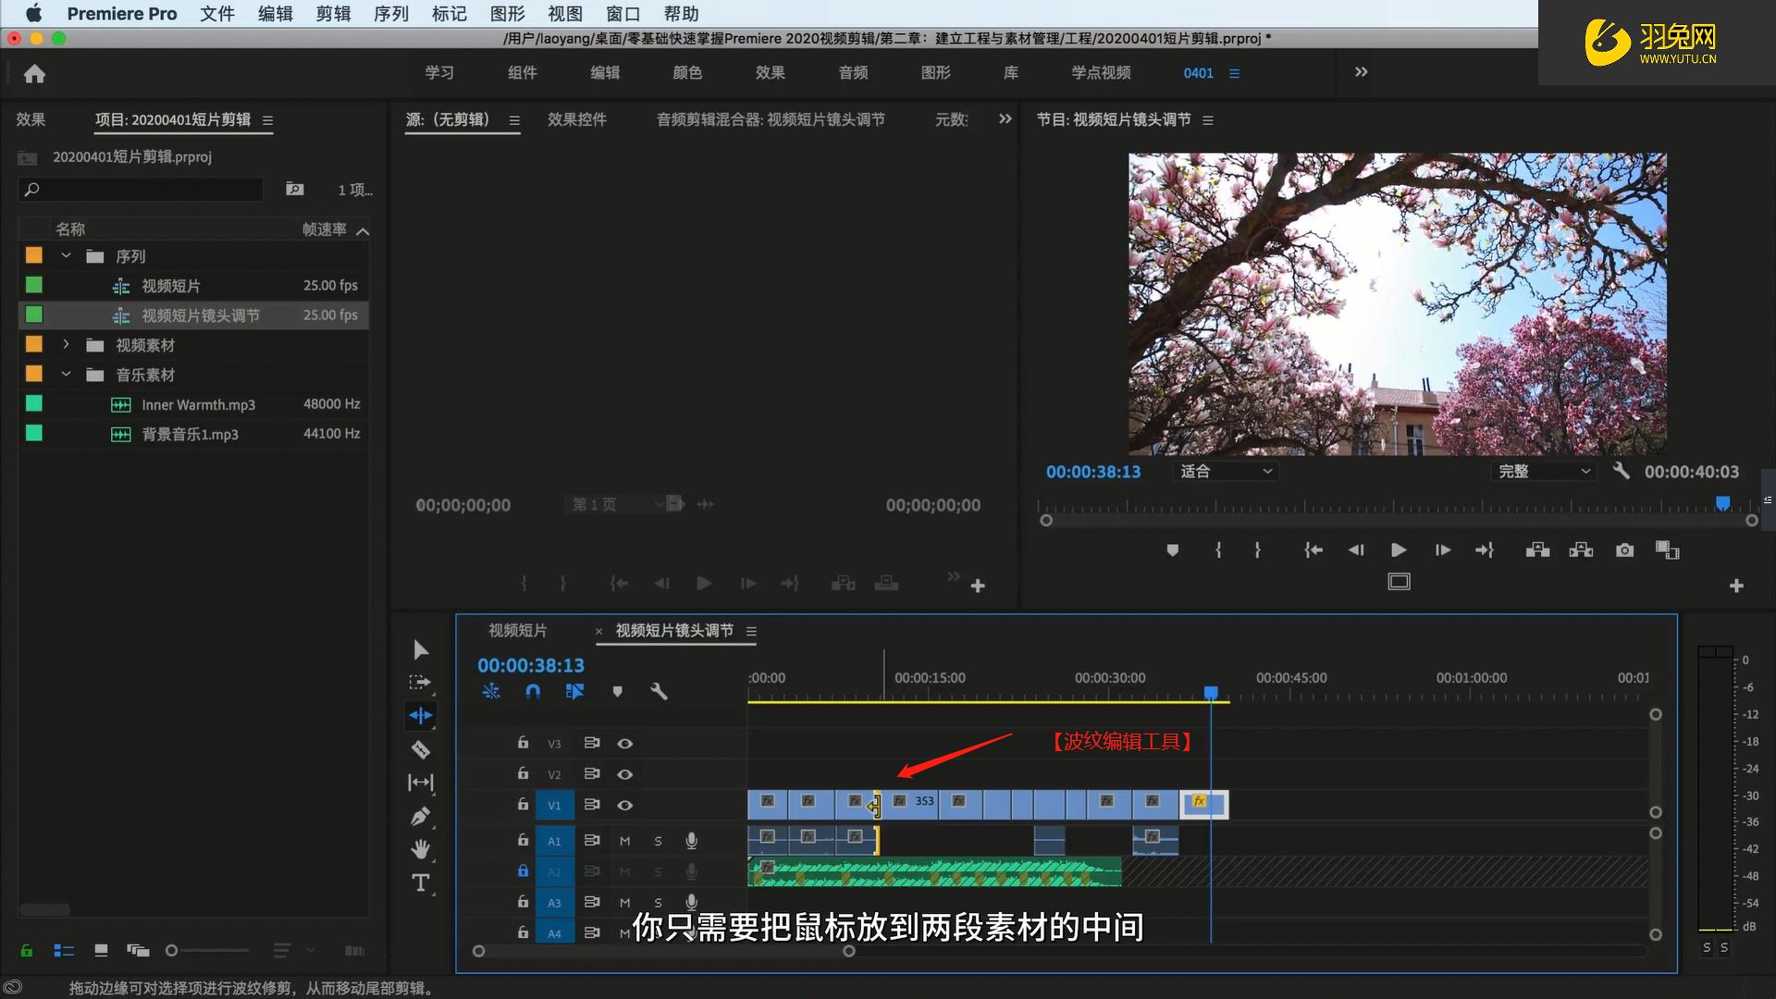Open 效果 panel tab
Screen dimensions: 1776x999
tap(31, 119)
